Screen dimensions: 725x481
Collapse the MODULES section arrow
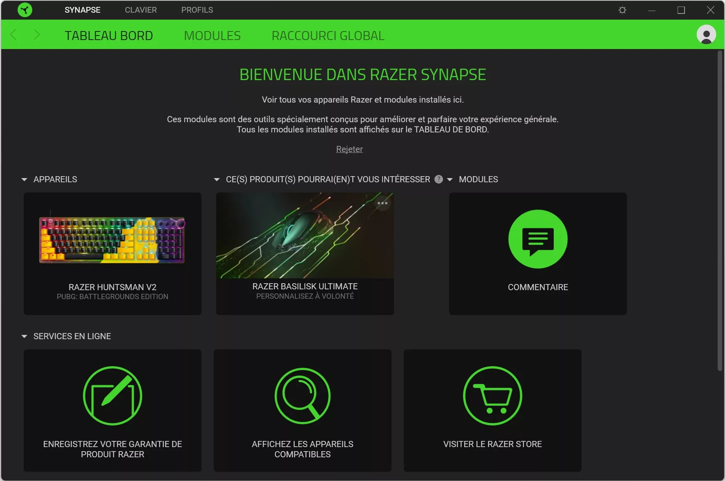click(450, 179)
